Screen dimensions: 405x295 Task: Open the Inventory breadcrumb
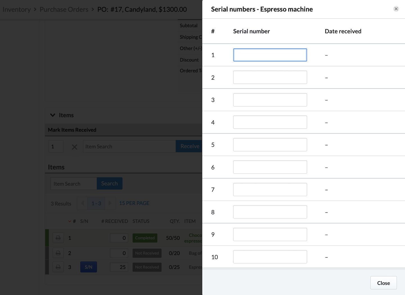click(17, 10)
